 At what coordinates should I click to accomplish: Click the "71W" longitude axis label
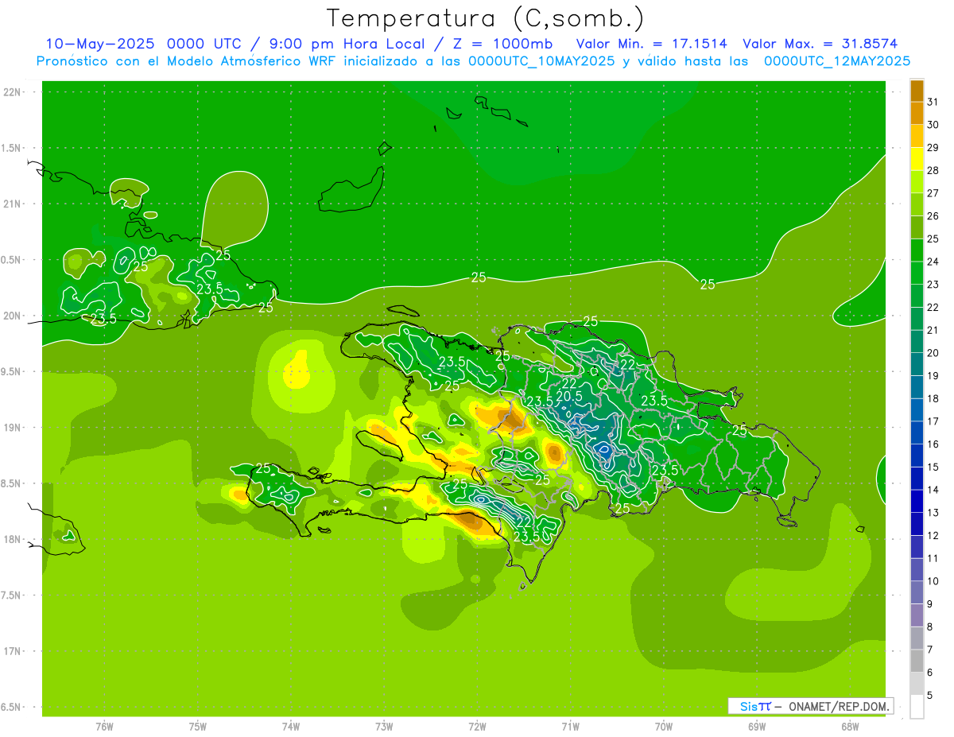tap(570, 727)
